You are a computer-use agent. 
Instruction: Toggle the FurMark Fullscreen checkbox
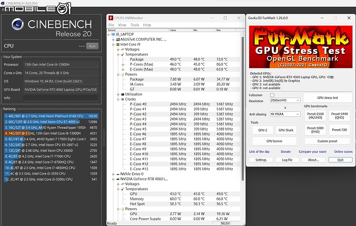coord(272,95)
